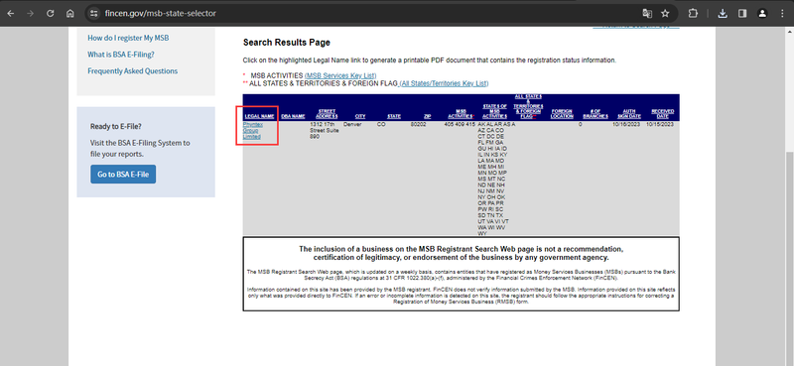Click the translate page icon
The height and width of the screenshot is (366, 794).
(647, 14)
